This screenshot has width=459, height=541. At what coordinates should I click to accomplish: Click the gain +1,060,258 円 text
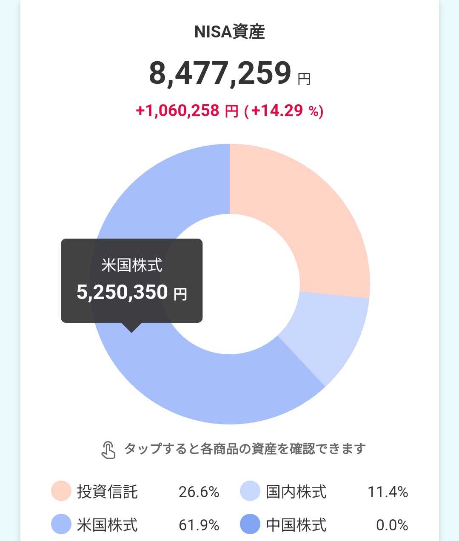(x=186, y=111)
